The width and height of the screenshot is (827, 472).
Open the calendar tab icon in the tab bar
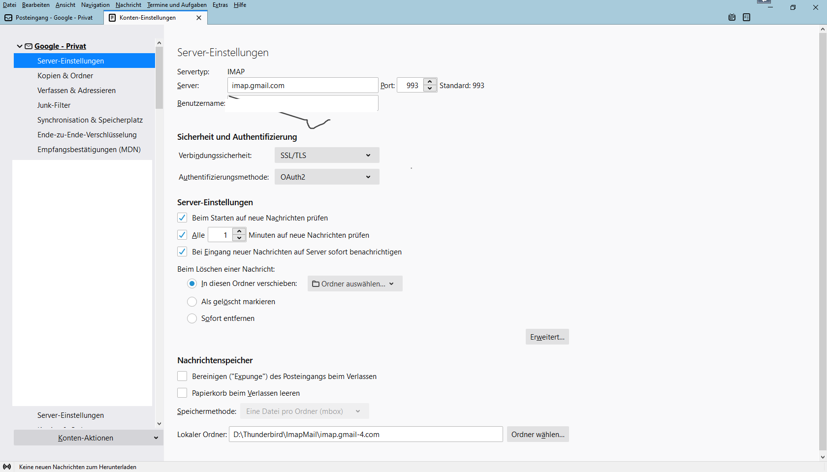pyautogui.click(x=732, y=17)
